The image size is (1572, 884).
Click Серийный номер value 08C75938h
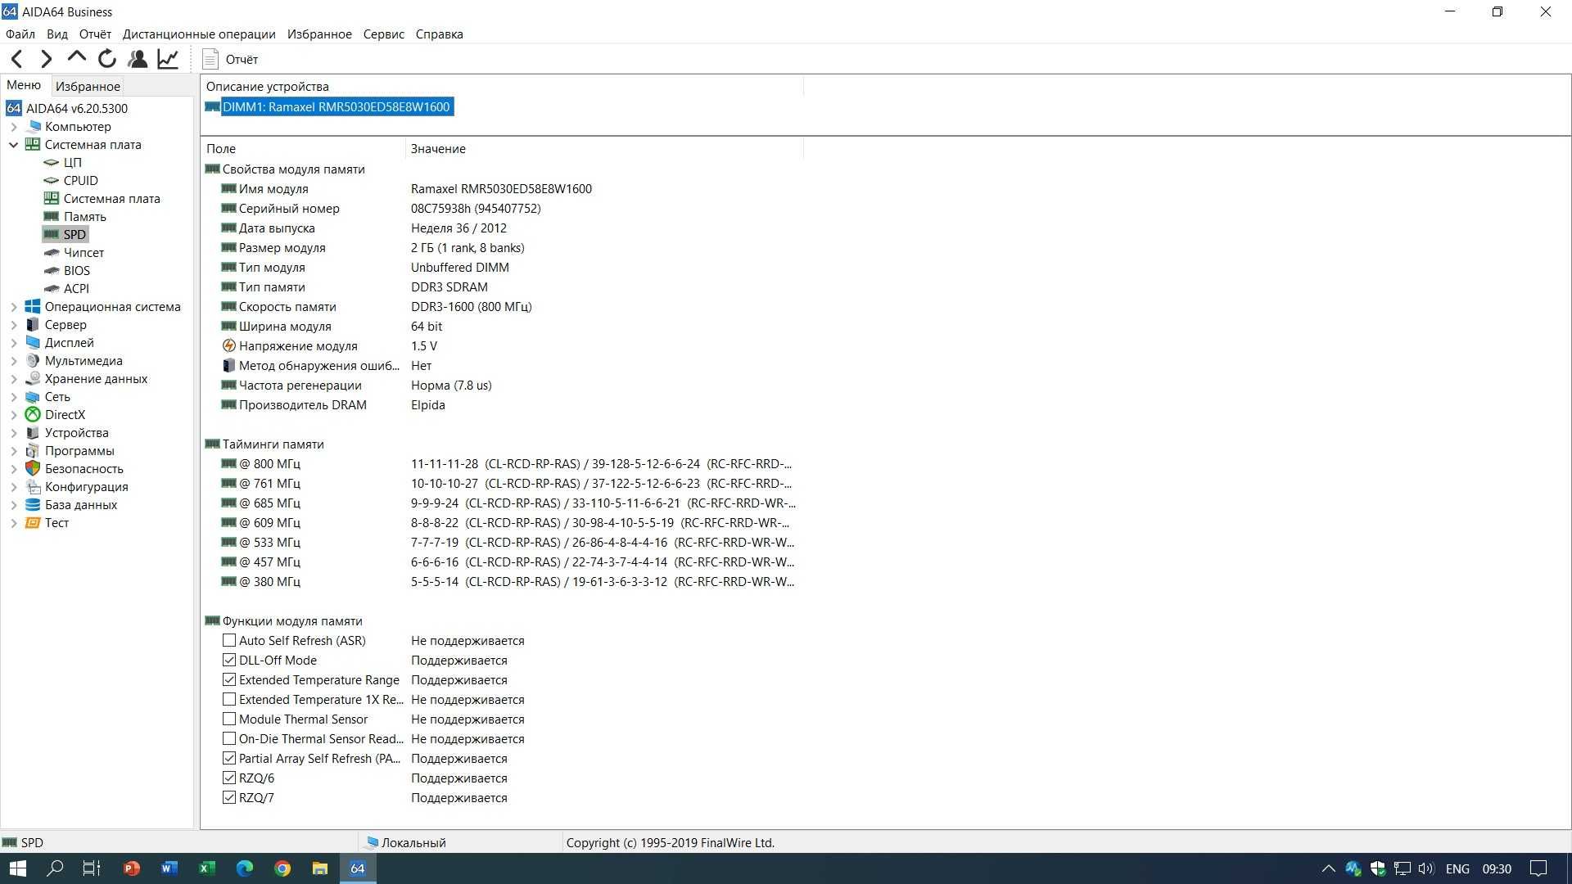(476, 209)
